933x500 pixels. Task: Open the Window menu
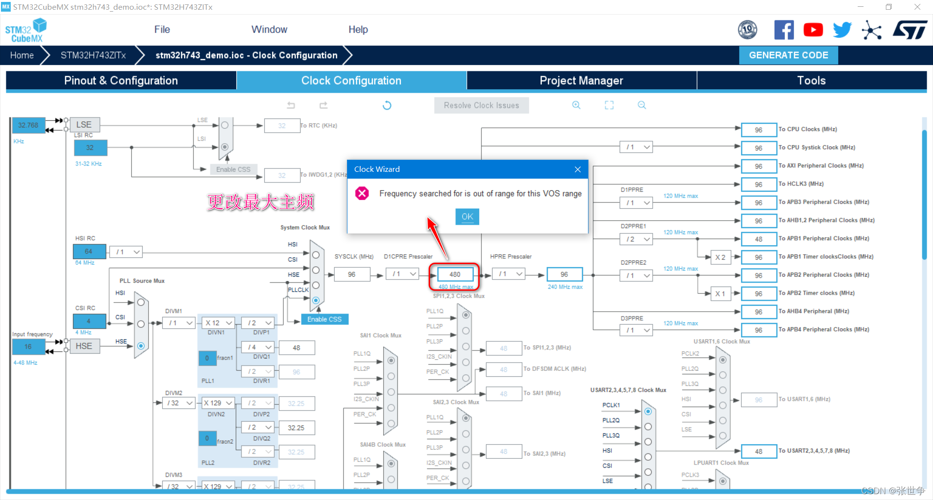coord(269,30)
